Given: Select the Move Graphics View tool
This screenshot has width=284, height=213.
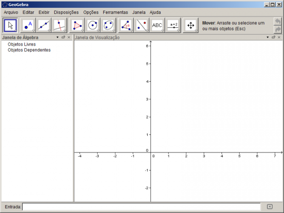Looking at the screenshot, I should point(191,25).
